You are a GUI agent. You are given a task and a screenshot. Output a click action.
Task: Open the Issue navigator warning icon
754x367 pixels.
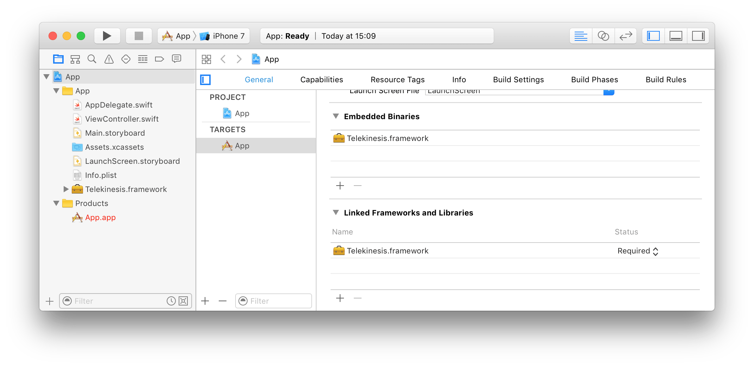(x=109, y=59)
